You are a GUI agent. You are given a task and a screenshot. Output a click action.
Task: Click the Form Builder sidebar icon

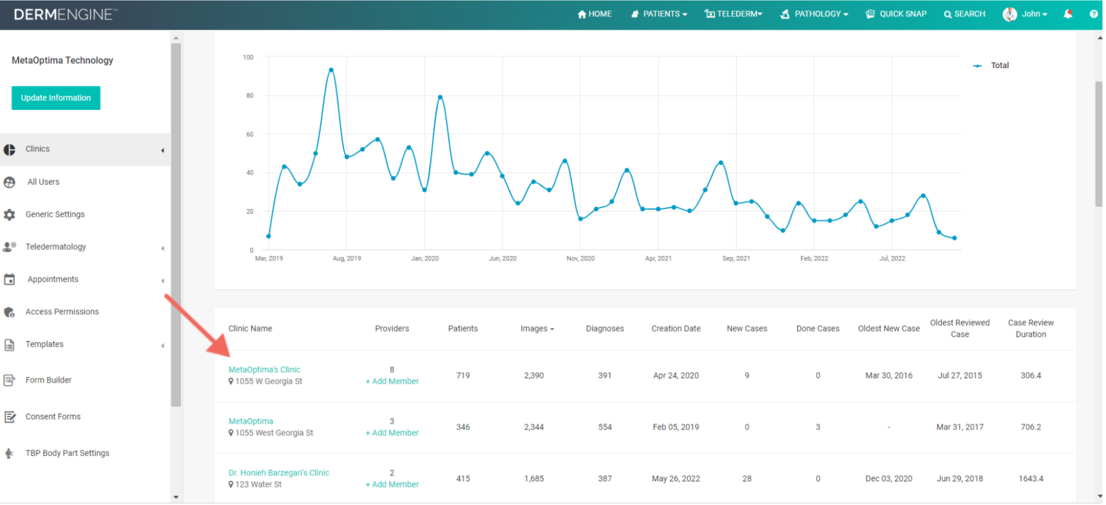pos(10,381)
